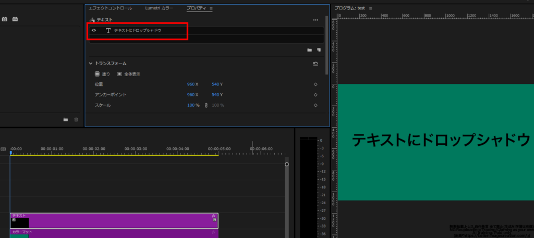The width and height of the screenshot is (534, 238).
Task: Click the テキスト graphic type icon
Action: tap(92, 20)
